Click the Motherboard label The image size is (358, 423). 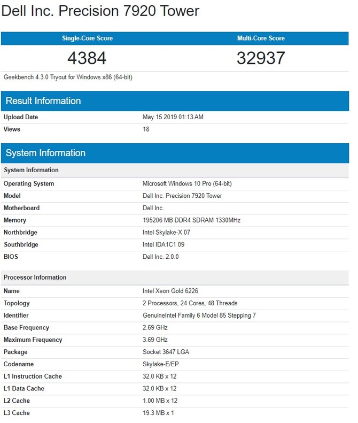[x=21, y=208]
